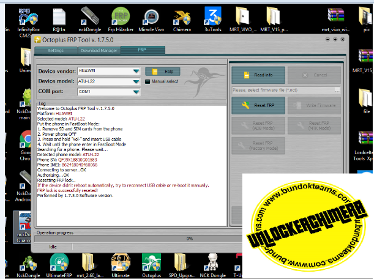Launch Frp Hijacker desktop icon
Image resolution: width=374 pixels, height=279 pixels.
click(x=121, y=20)
